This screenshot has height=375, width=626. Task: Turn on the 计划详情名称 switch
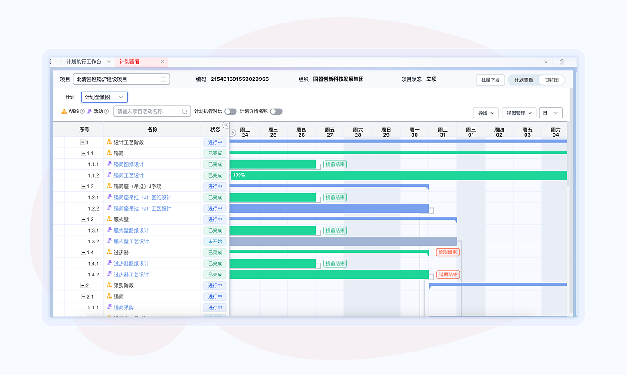(276, 112)
